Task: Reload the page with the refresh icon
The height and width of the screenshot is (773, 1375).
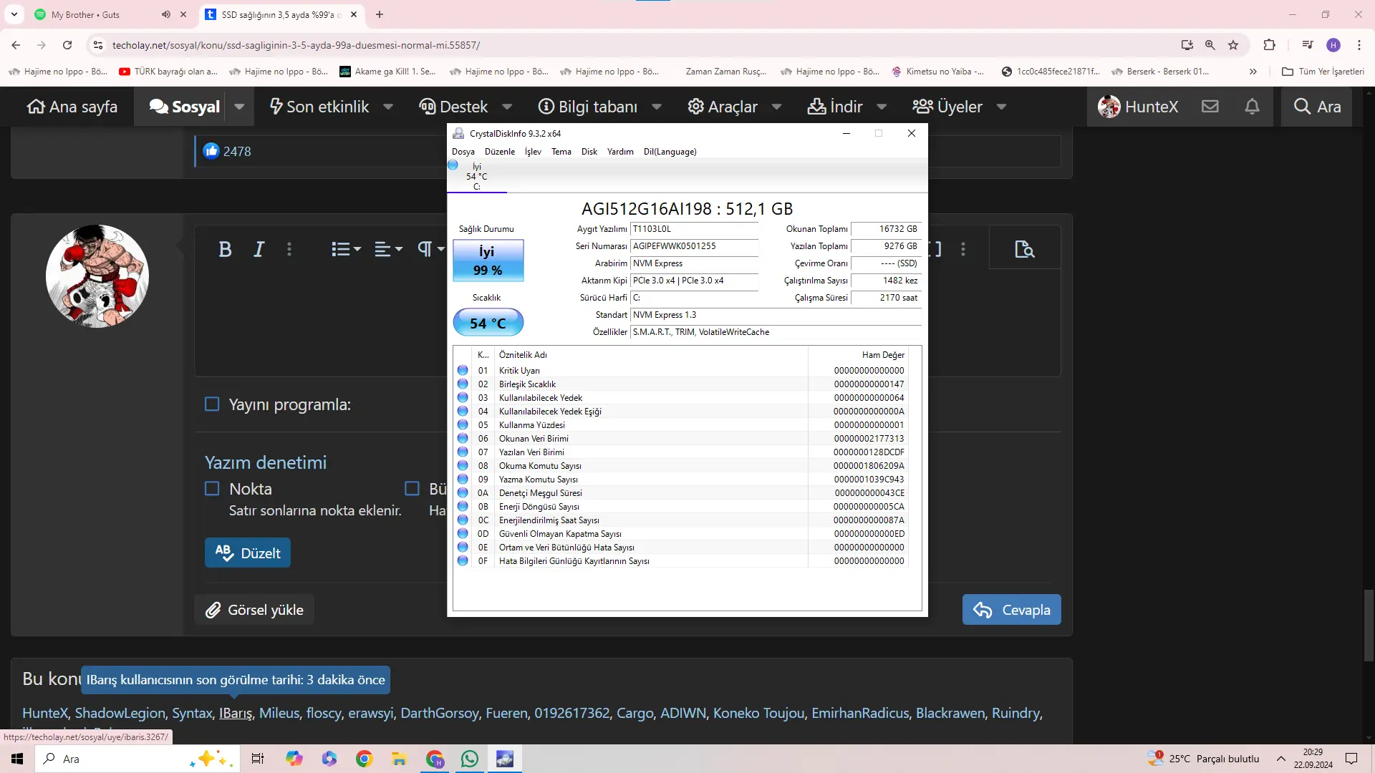Action: point(67,45)
